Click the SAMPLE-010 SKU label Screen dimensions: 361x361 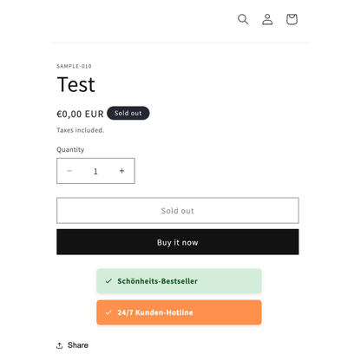coord(74,66)
